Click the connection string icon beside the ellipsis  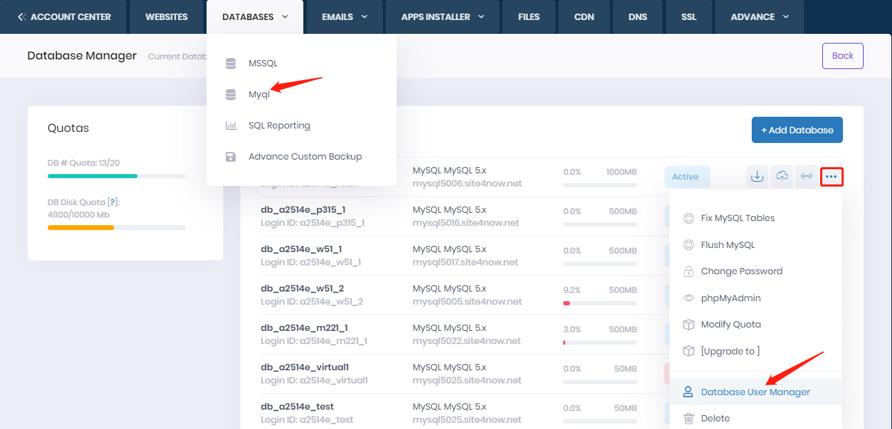coord(806,177)
